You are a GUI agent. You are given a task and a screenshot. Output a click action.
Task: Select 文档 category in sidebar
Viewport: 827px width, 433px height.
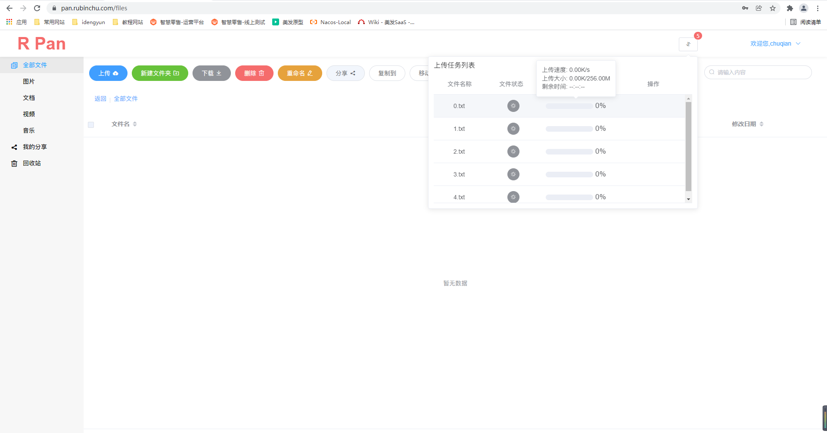(41, 98)
